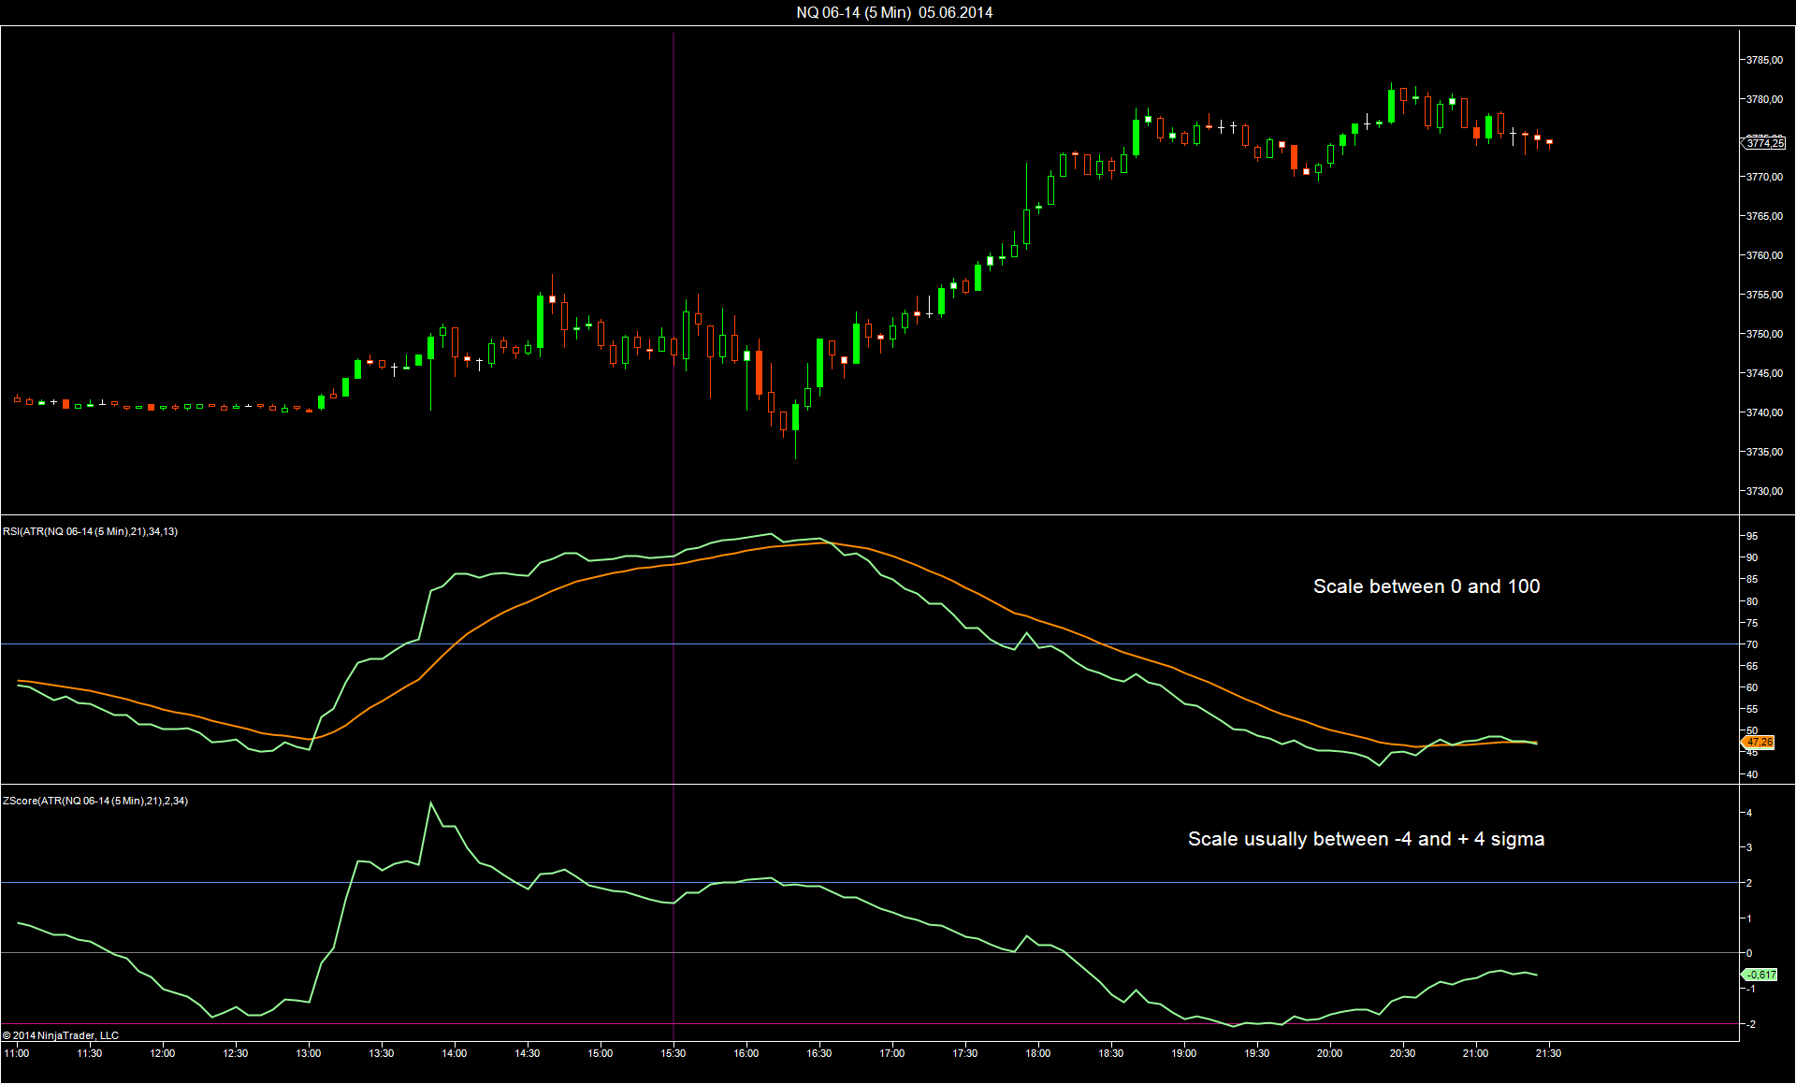Click the 18:00 time axis label
The height and width of the screenshot is (1084, 1796).
pos(1037,1053)
